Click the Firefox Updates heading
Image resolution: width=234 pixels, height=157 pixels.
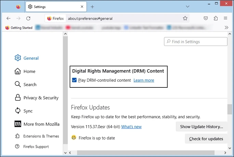pos(90,107)
